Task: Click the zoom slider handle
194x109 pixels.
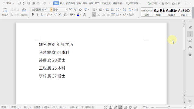Action: (169, 107)
